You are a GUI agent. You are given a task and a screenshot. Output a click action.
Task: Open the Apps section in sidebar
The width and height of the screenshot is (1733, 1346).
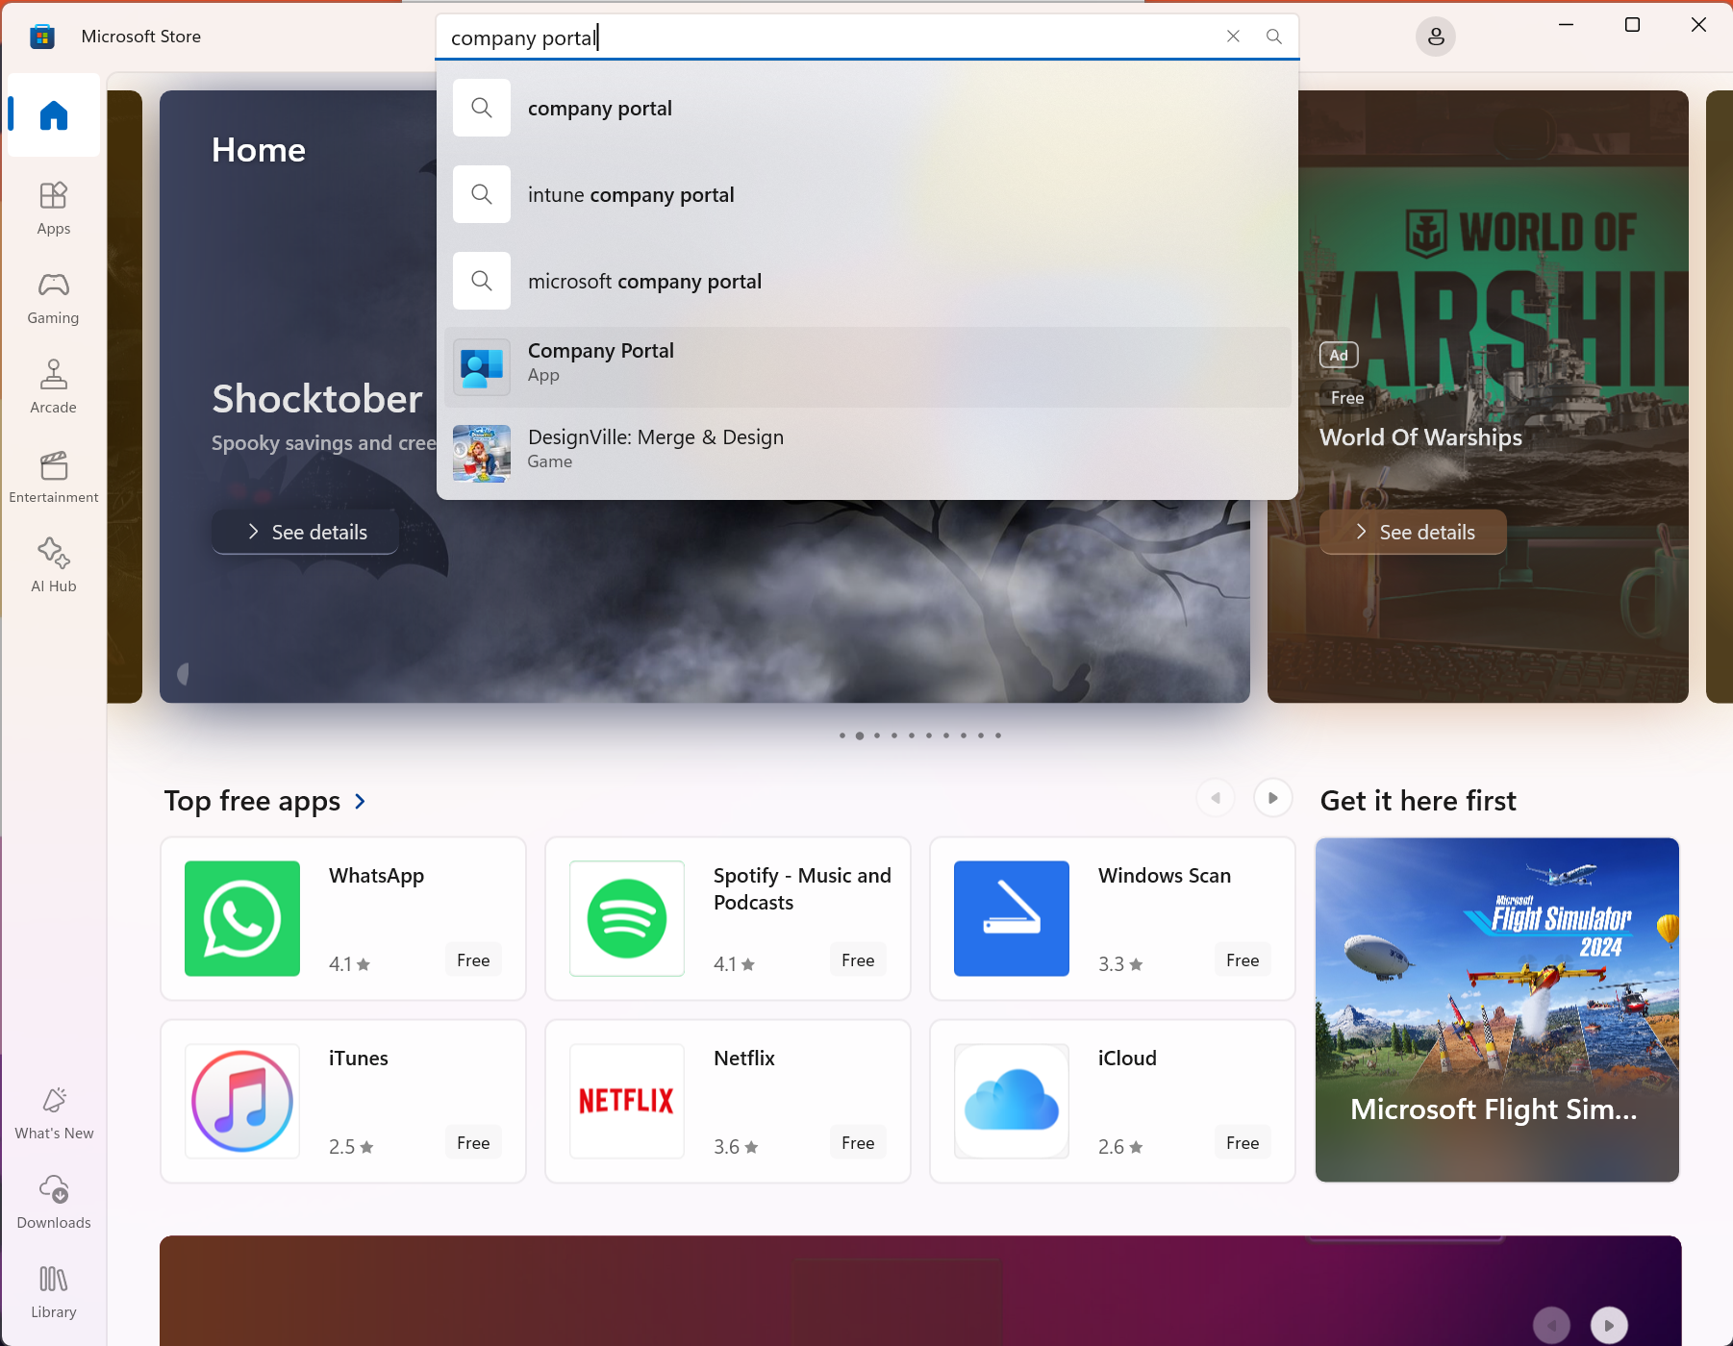tap(54, 208)
